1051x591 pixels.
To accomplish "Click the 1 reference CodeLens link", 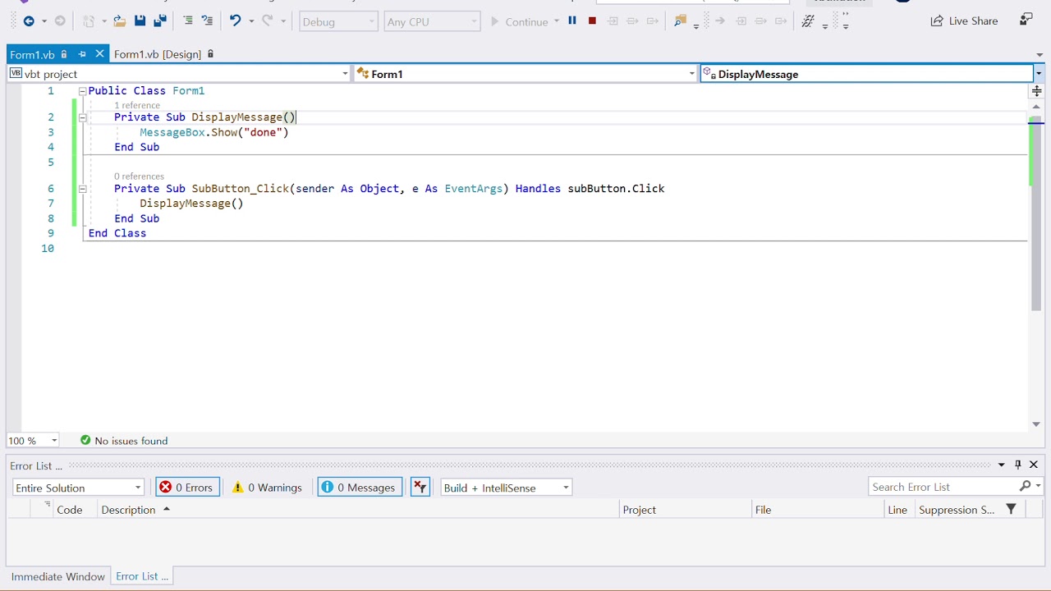I will pyautogui.click(x=137, y=105).
